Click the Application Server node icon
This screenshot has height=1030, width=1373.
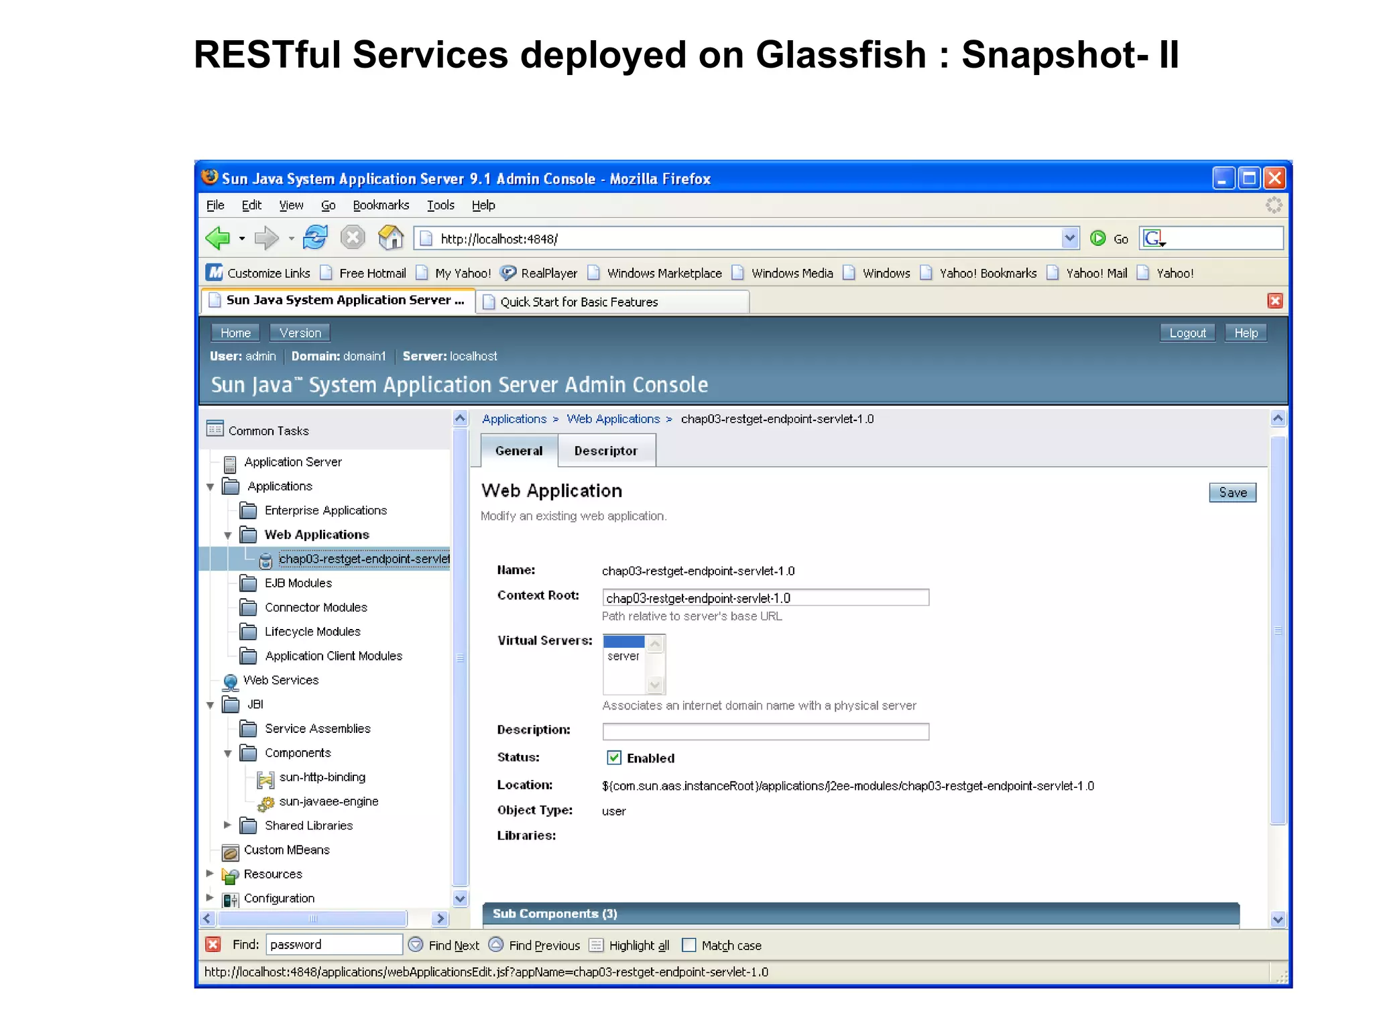click(x=230, y=464)
